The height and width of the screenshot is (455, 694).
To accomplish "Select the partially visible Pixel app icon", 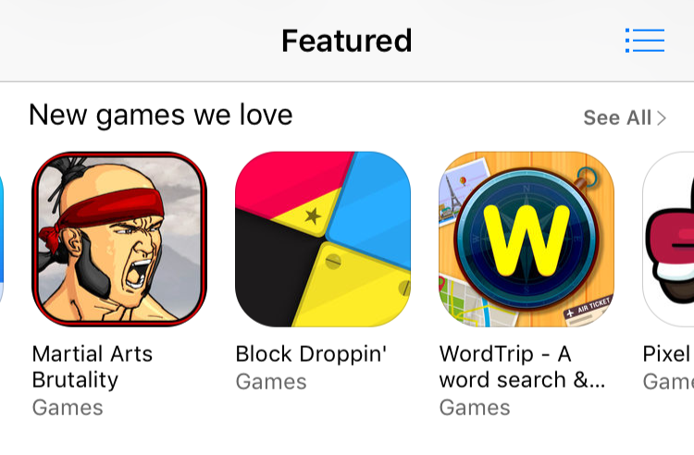I will click(x=668, y=240).
